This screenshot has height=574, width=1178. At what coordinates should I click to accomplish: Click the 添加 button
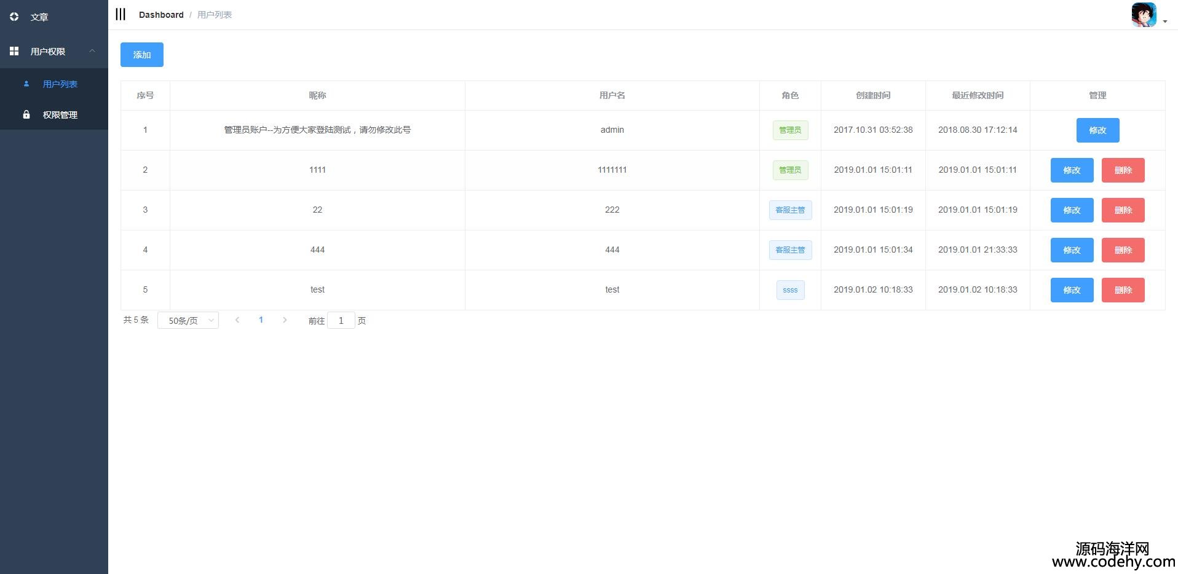tap(142, 55)
